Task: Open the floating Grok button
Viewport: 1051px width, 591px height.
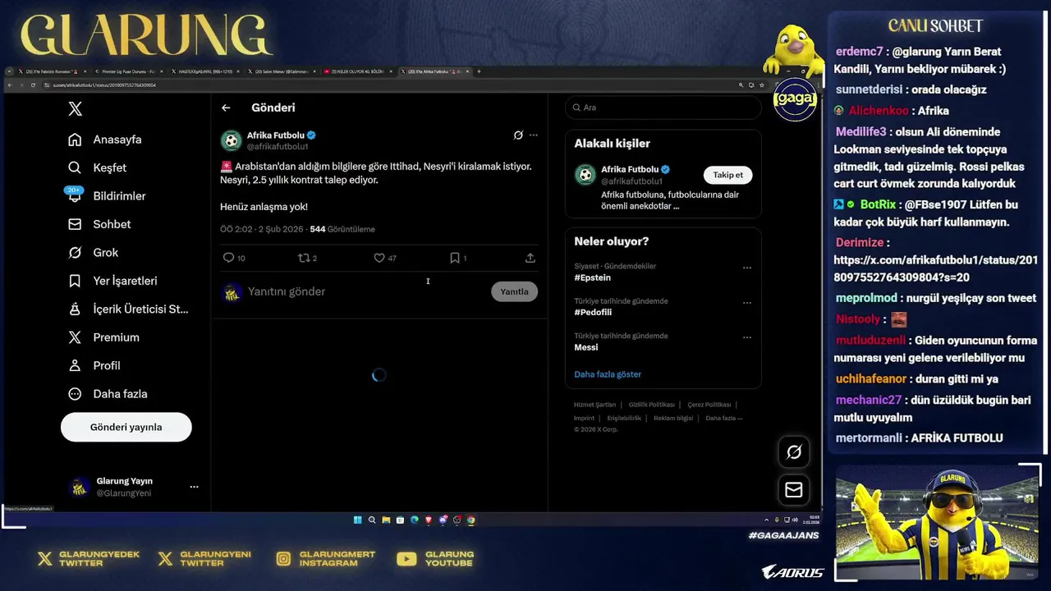Action: click(794, 452)
